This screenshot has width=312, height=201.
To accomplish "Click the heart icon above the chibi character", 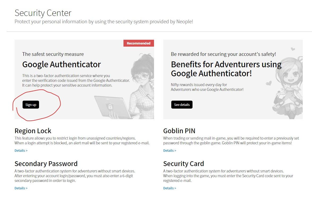I will coord(293,49).
